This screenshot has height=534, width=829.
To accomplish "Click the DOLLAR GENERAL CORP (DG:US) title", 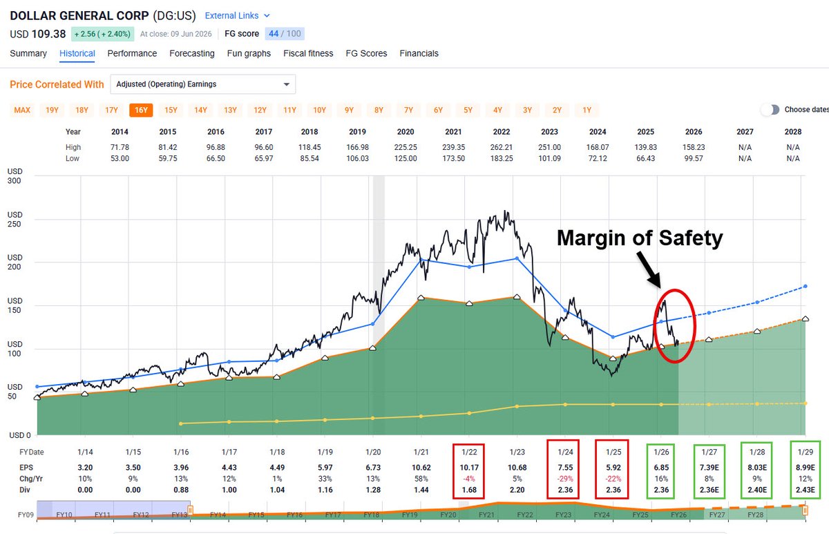I will point(103,15).
